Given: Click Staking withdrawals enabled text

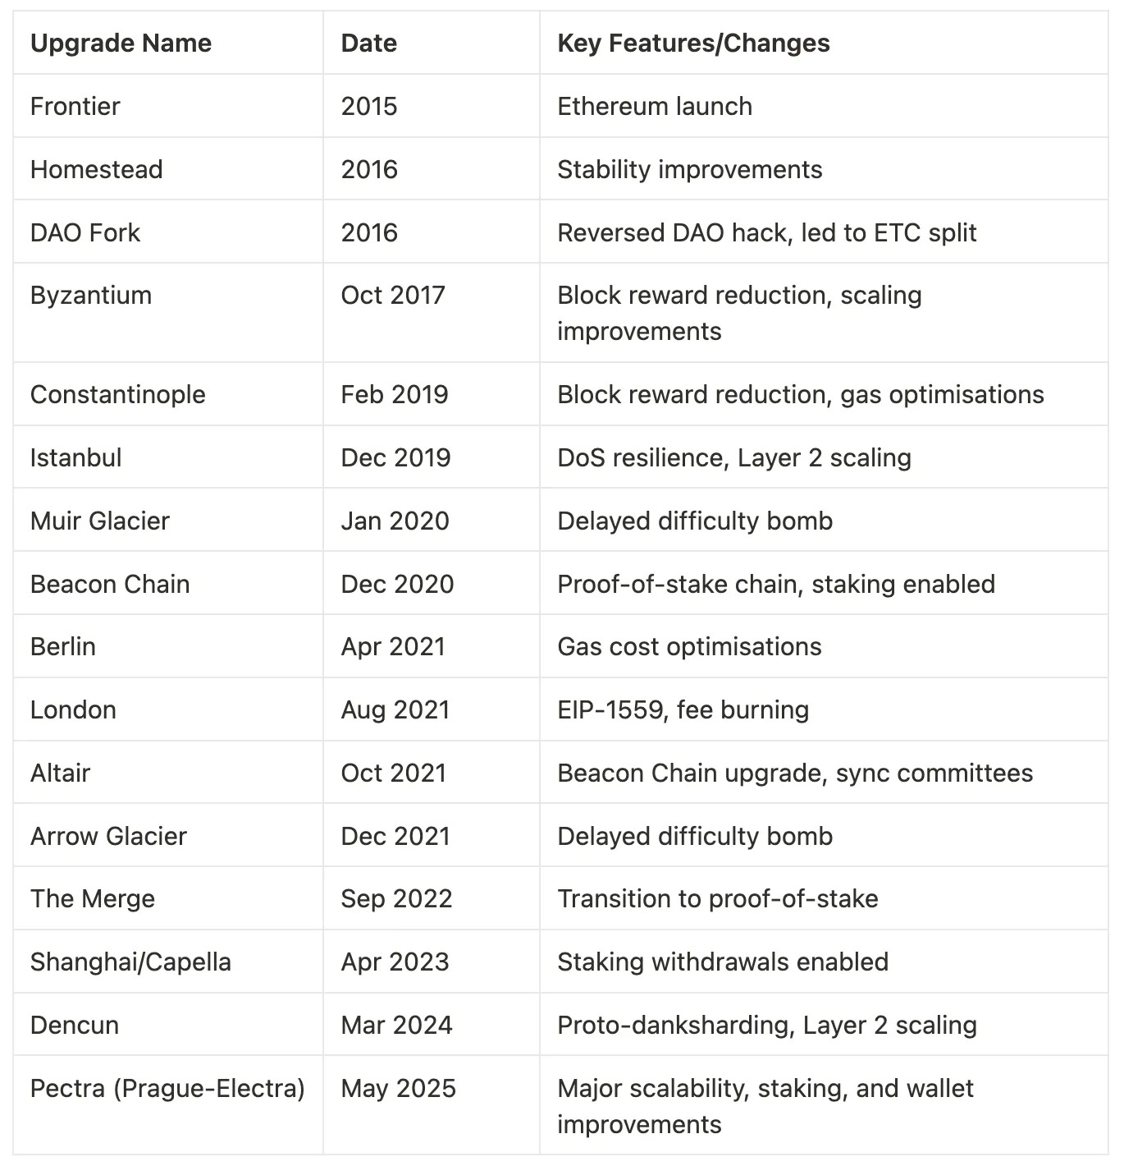Looking at the screenshot, I should pos(723,962).
